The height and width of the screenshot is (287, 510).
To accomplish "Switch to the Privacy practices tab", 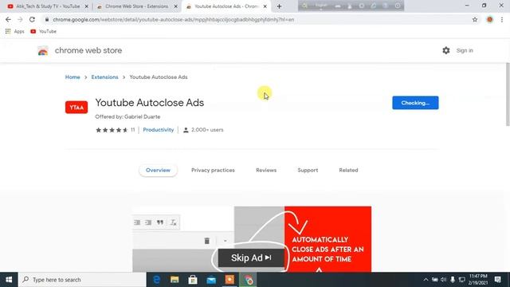I will pos(213,170).
